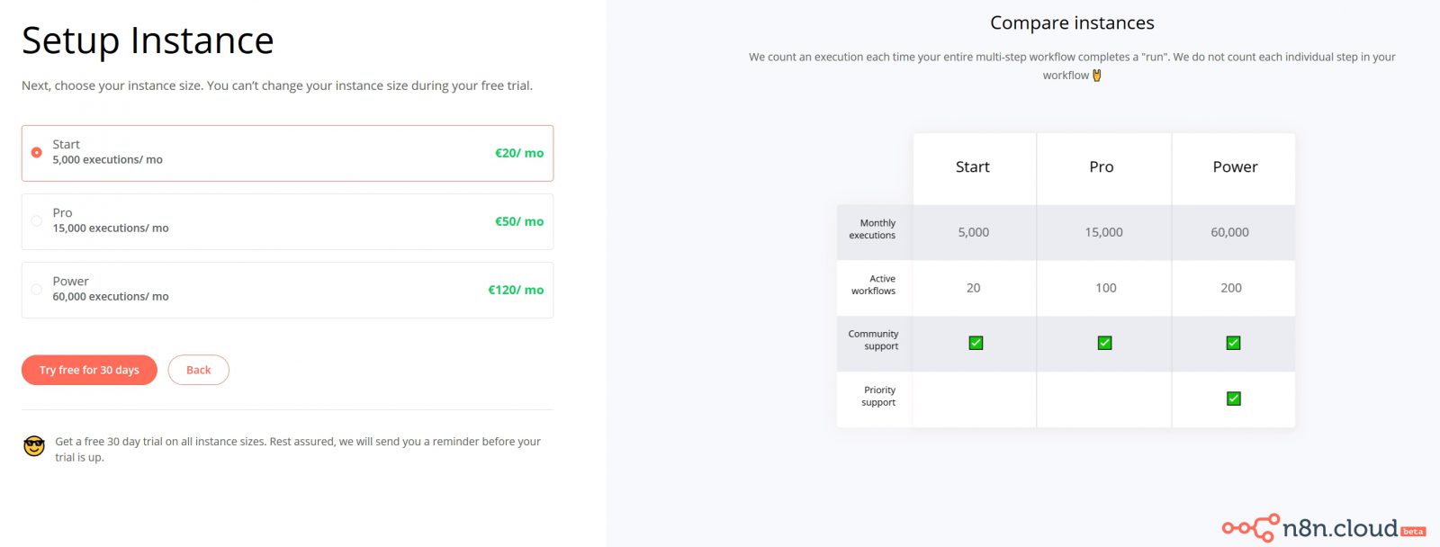This screenshot has height=547, width=1440.
Task: Click the Pro column community support checkmark
Action: (x=1104, y=343)
